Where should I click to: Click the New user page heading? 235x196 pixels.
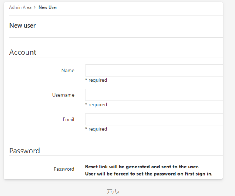[23, 25]
